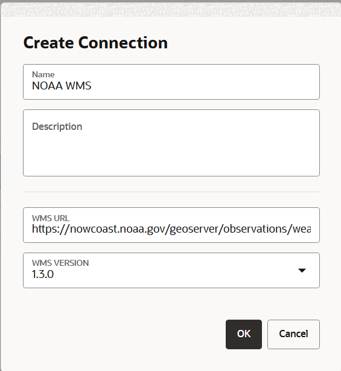Click the Name field label
The height and width of the screenshot is (371, 341).
coord(43,74)
